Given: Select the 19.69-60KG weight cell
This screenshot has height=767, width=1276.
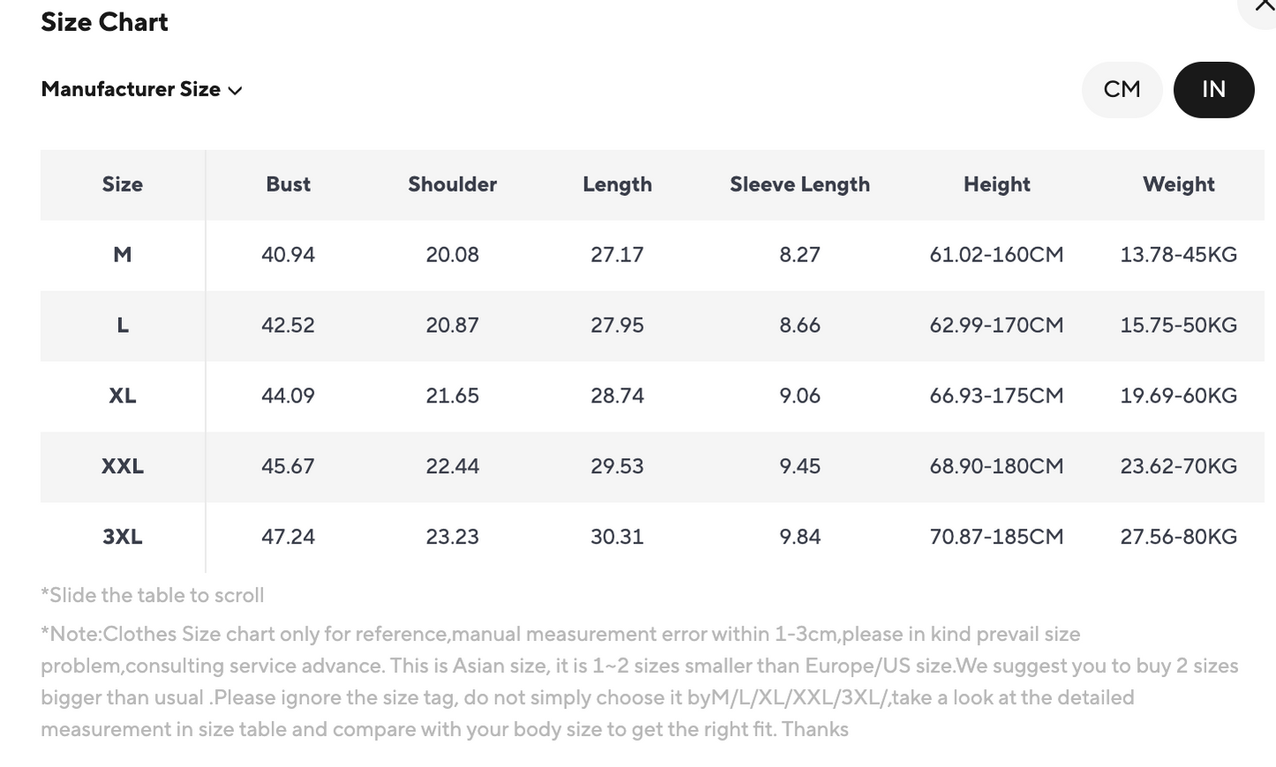Looking at the screenshot, I should point(1178,396).
